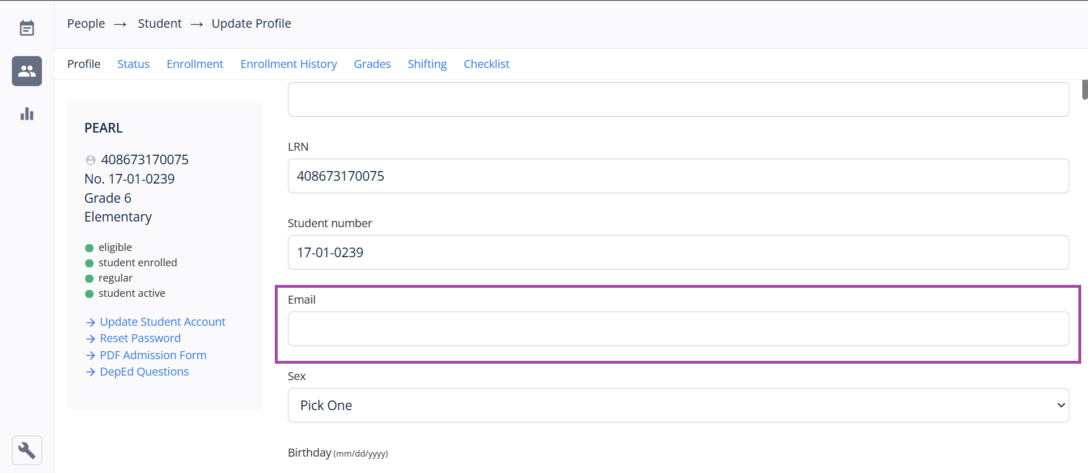Click the Student number input field

(x=678, y=252)
